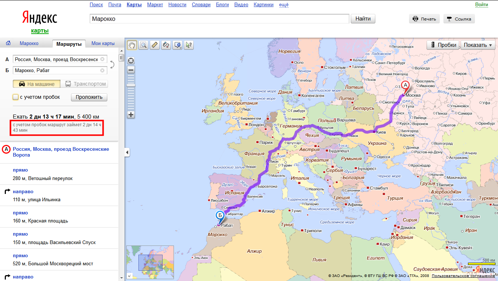The height and width of the screenshot is (281, 498).
Task: Select step '160 м, Красная площадь'
Action: click(40, 221)
